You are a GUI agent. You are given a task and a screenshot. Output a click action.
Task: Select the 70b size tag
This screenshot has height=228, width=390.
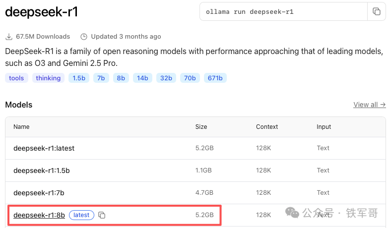(x=189, y=78)
